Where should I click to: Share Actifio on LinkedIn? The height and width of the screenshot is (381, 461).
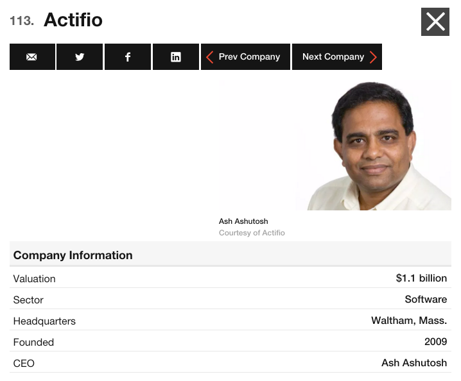(x=176, y=56)
